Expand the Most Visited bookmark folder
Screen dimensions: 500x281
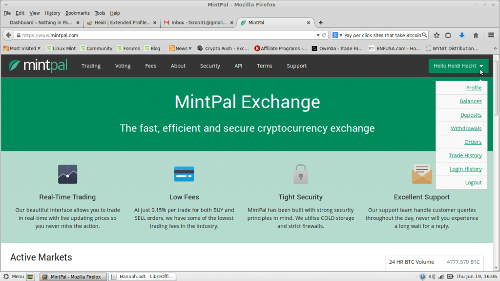[21, 48]
